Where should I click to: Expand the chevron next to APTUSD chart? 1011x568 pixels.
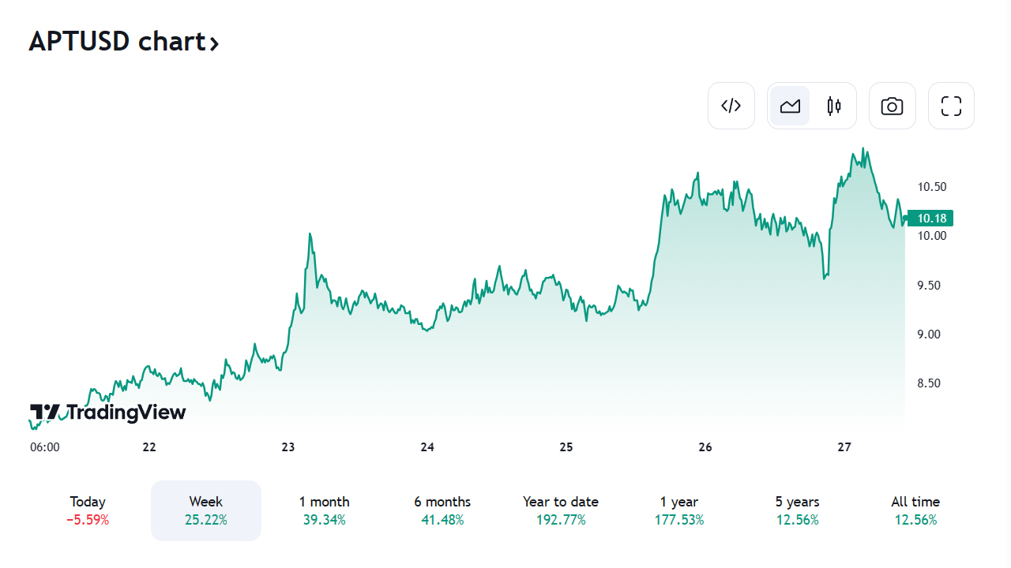(x=213, y=43)
